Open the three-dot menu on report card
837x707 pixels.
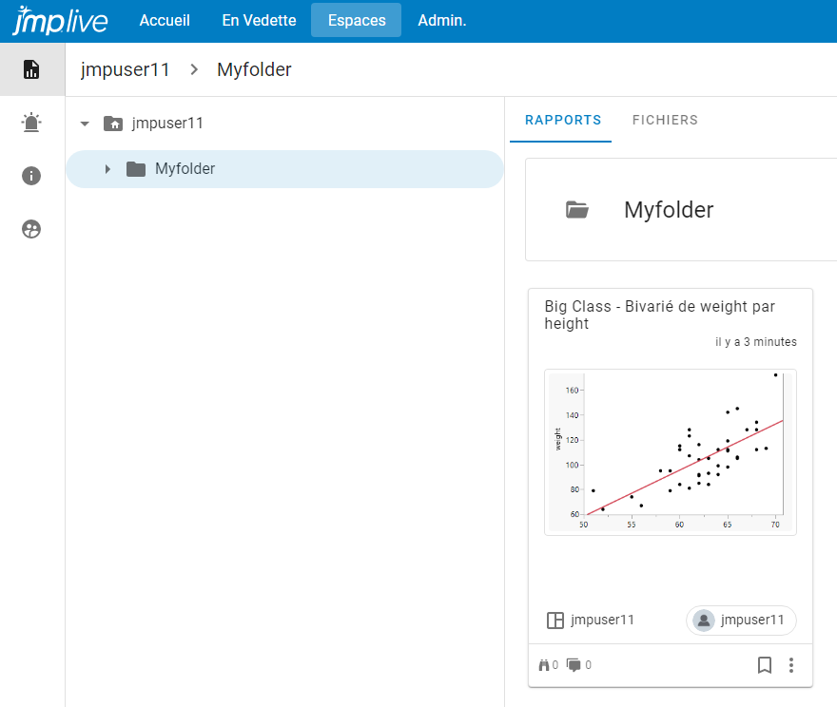791,665
